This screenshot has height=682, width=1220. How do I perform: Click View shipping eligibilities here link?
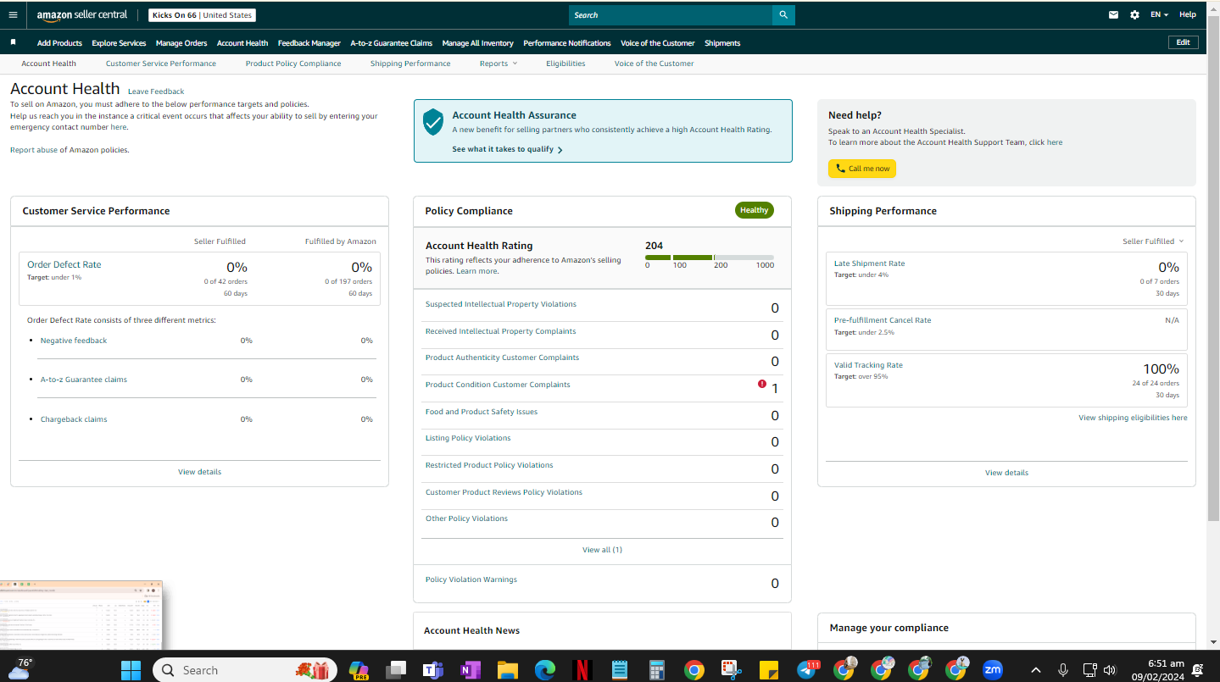(x=1133, y=418)
